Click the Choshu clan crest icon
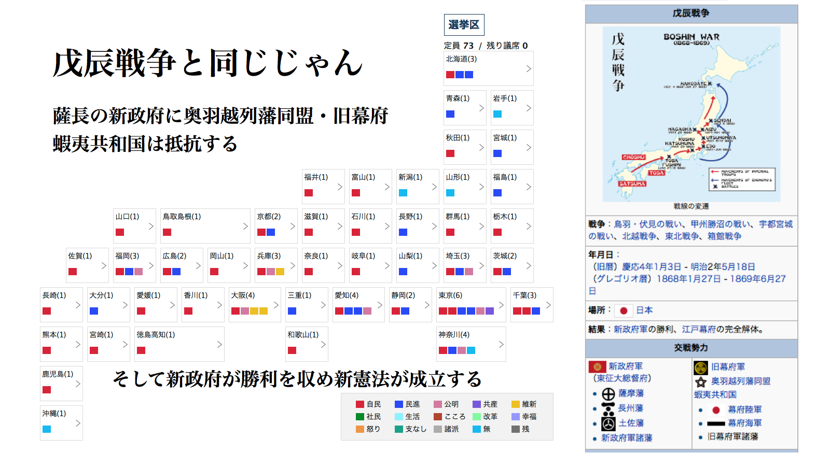Viewport: 830px width, 453px height. pyautogui.click(x=608, y=408)
